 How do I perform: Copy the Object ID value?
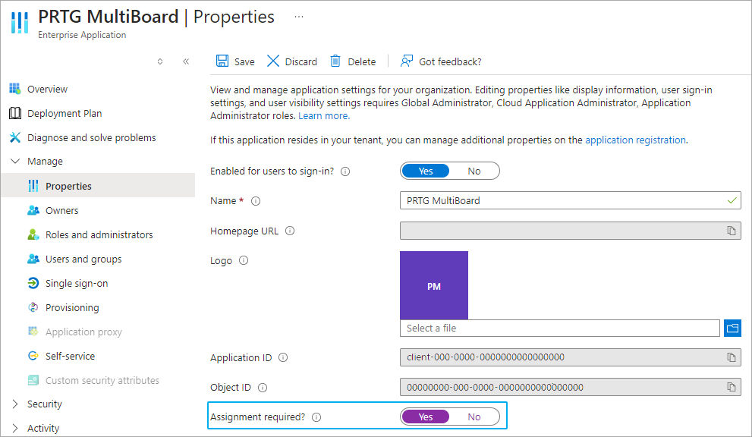(732, 387)
